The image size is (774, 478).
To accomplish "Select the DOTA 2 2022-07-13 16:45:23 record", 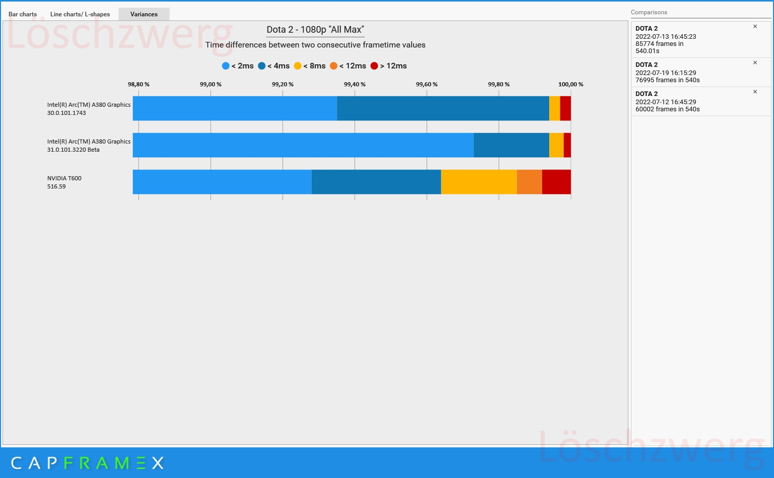I will click(701, 40).
